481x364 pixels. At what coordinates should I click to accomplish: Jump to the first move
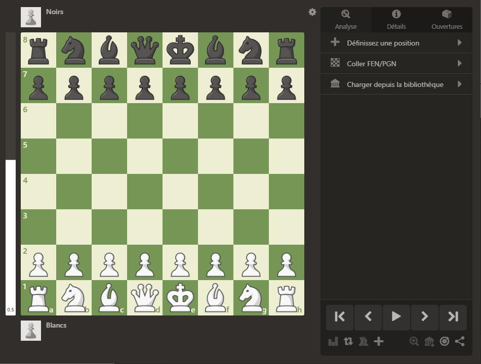pyautogui.click(x=340, y=317)
